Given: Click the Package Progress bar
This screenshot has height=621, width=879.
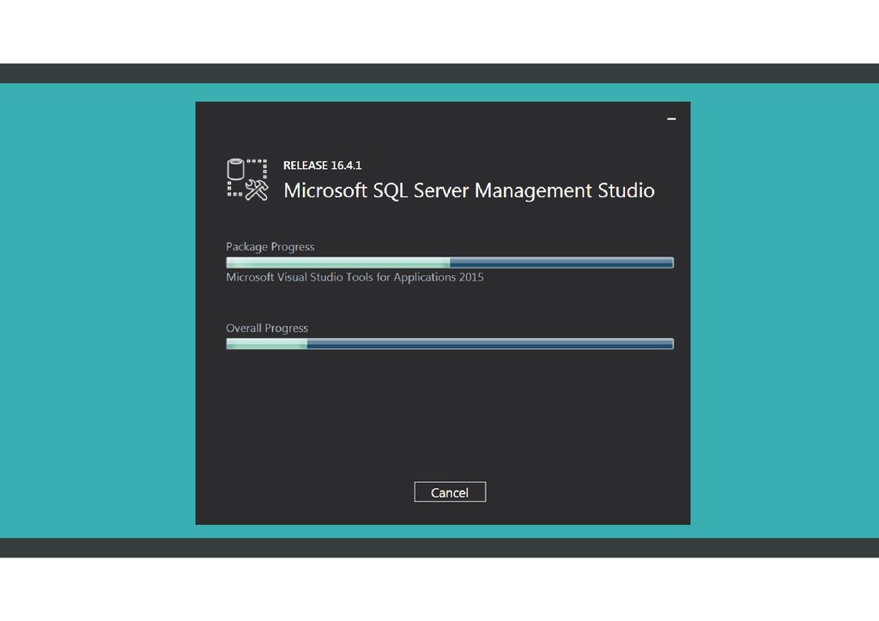Looking at the screenshot, I should click(450, 262).
